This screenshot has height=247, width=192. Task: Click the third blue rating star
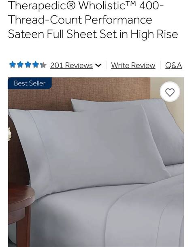point(28,65)
